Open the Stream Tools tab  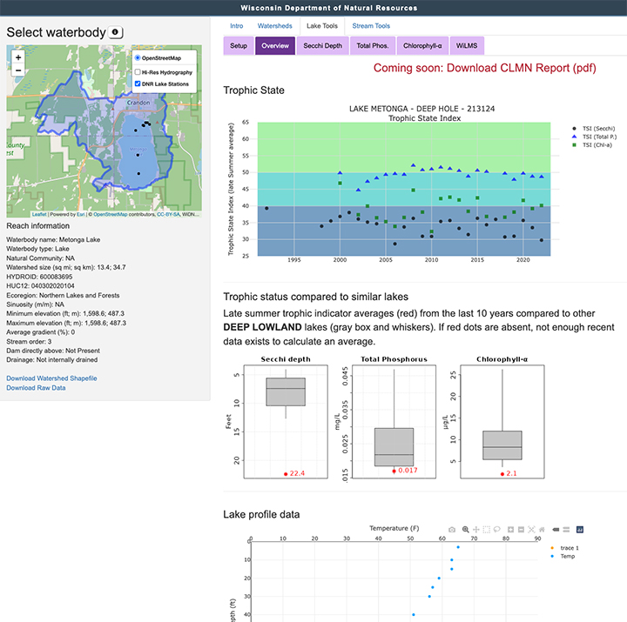coord(371,26)
